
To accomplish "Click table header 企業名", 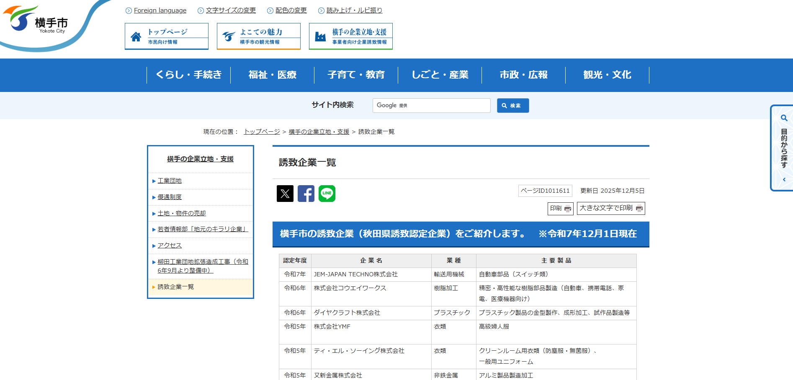I will coord(371,261).
